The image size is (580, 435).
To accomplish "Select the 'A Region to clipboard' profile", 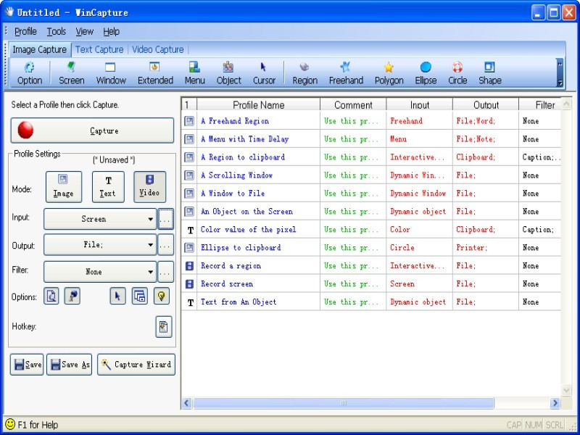I will [x=371, y=157].
